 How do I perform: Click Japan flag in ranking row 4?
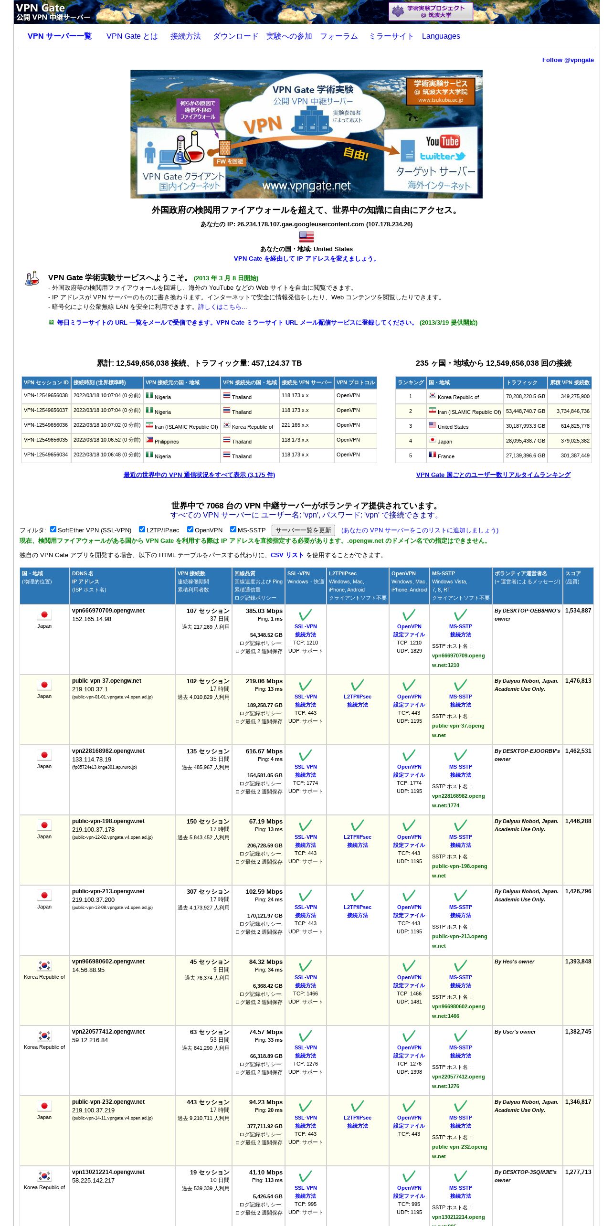pyautogui.click(x=433, y=440)
